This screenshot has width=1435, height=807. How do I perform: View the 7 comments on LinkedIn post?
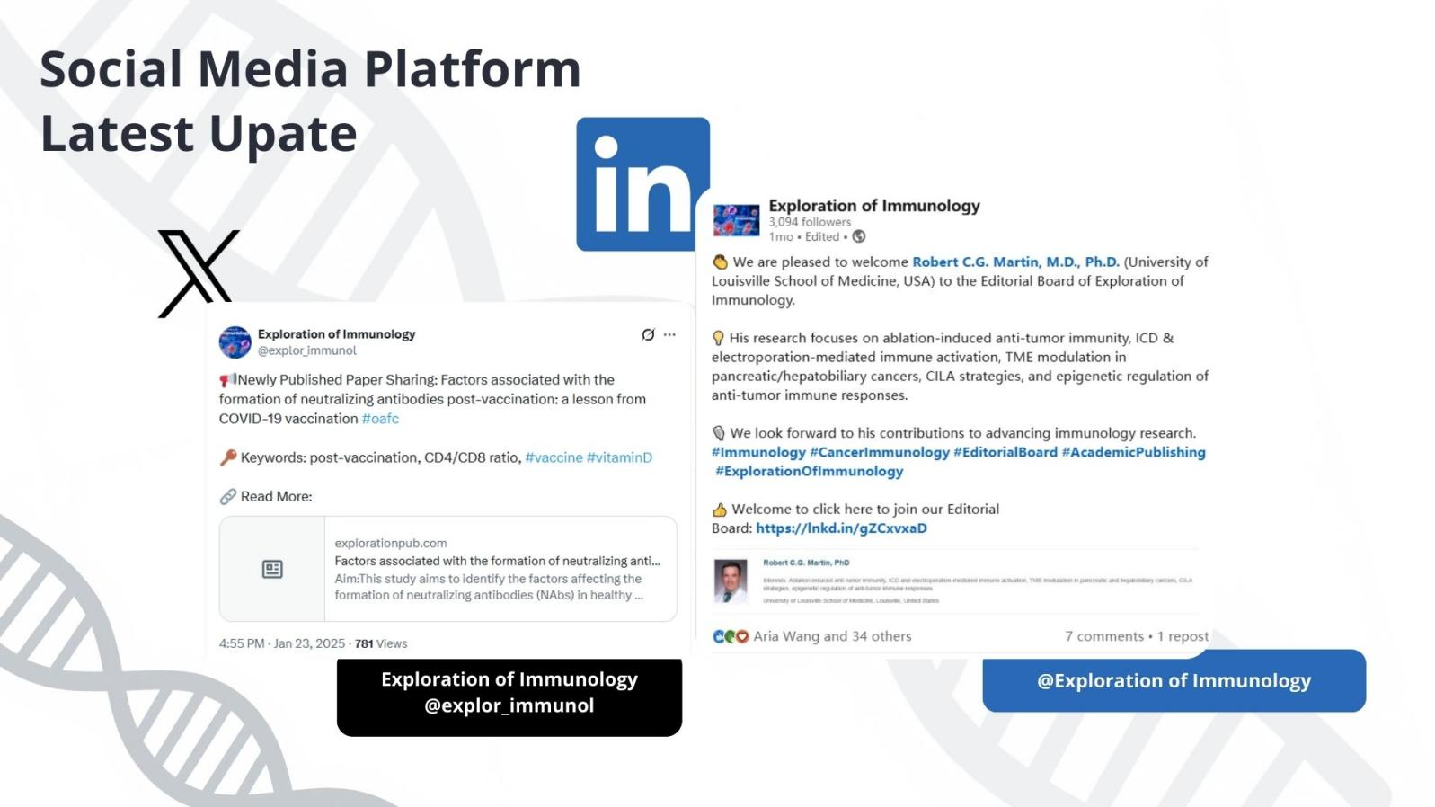(1103, 636)
